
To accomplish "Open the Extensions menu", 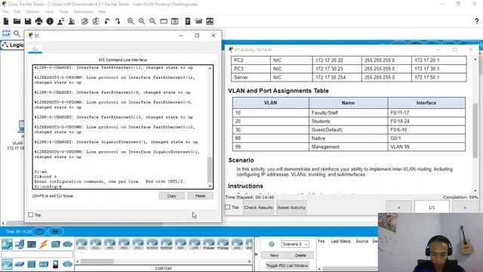I will click(x=83, y=11).
